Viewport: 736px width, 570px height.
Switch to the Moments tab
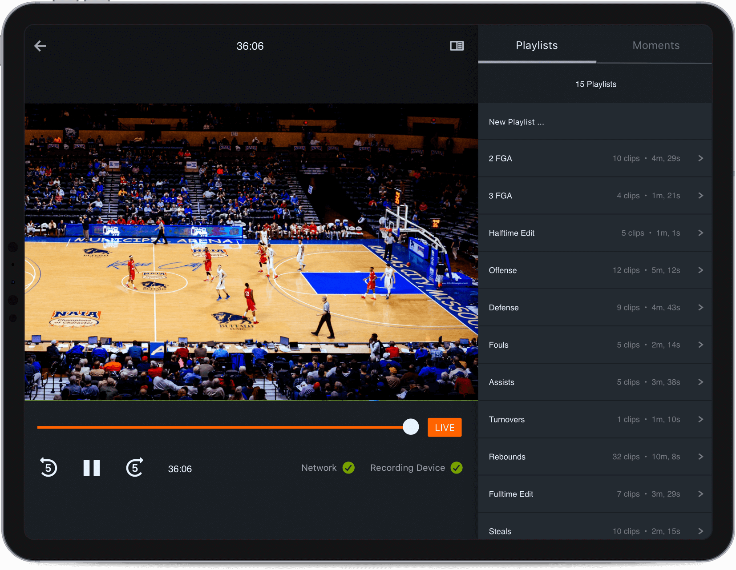pos(656,45)
